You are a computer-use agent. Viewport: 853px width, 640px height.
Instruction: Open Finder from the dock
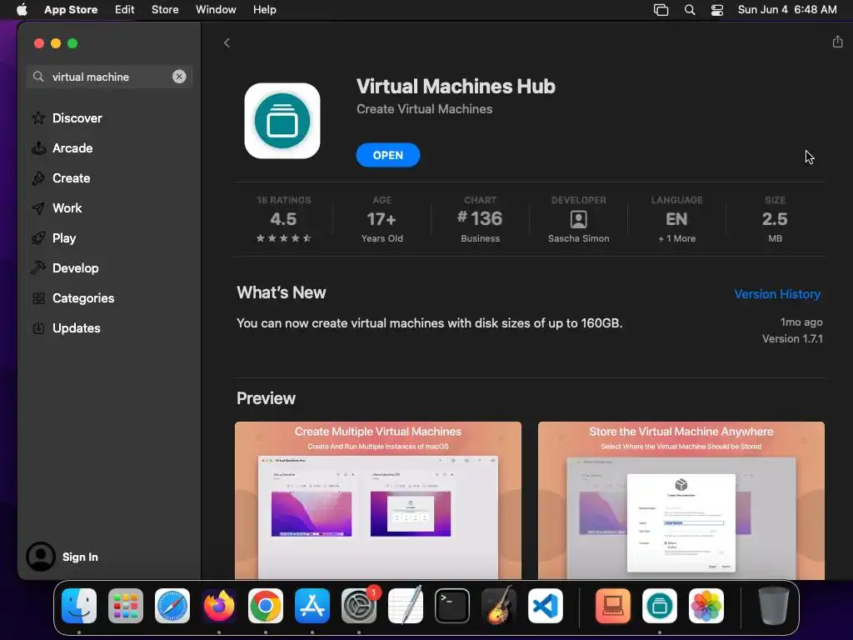[x=79, y=606]
